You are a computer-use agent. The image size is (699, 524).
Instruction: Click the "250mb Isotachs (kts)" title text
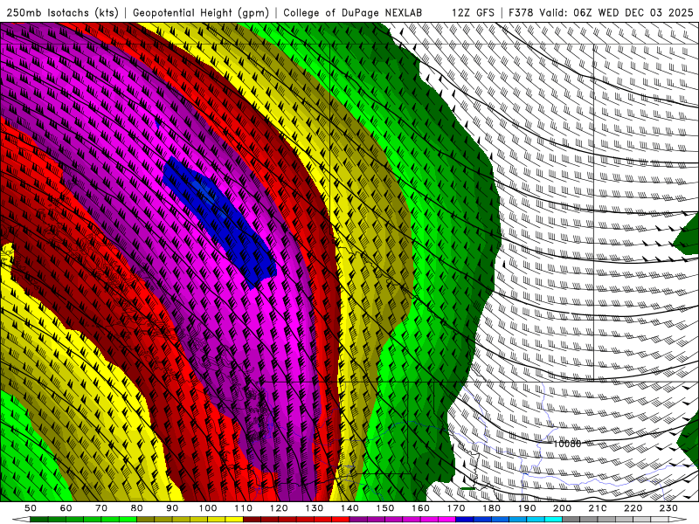[63, 13]
